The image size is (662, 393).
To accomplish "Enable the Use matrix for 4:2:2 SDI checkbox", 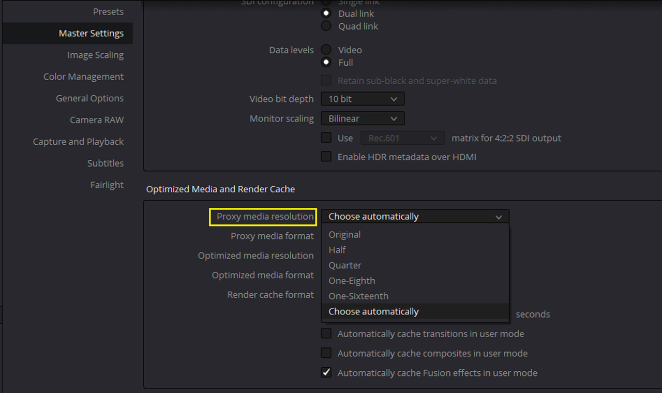I will [326, 138].
